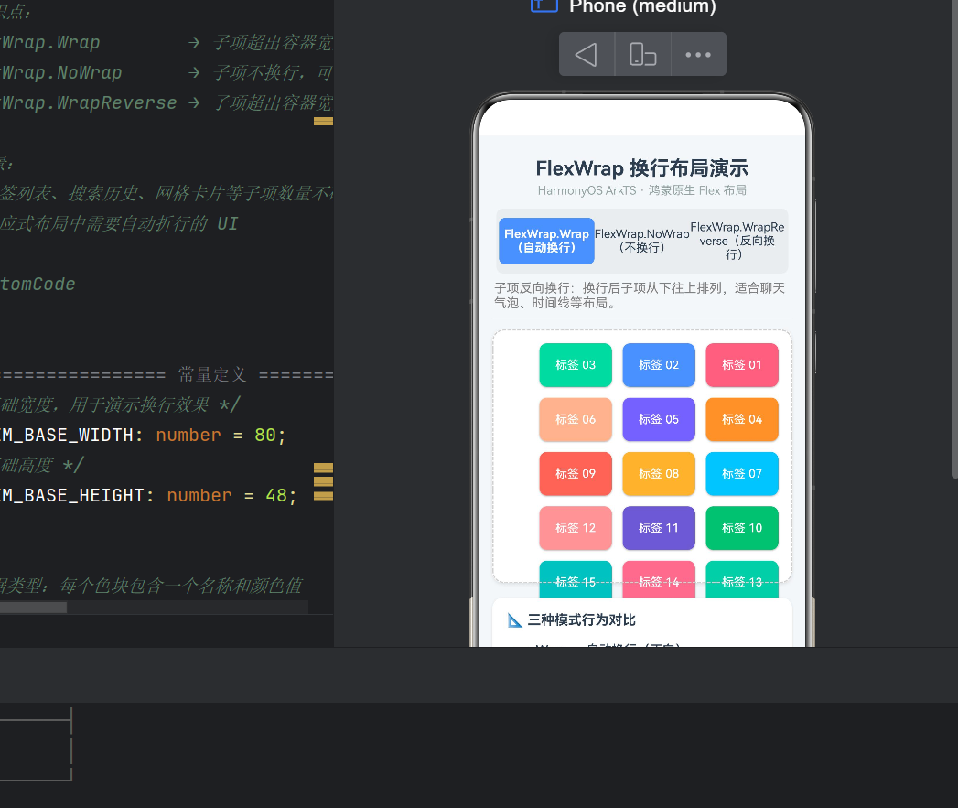The height and width of the screenshot is (808, 958).
Task: Tap the red 标签 09 tile
Action: [x=576, y=474]
